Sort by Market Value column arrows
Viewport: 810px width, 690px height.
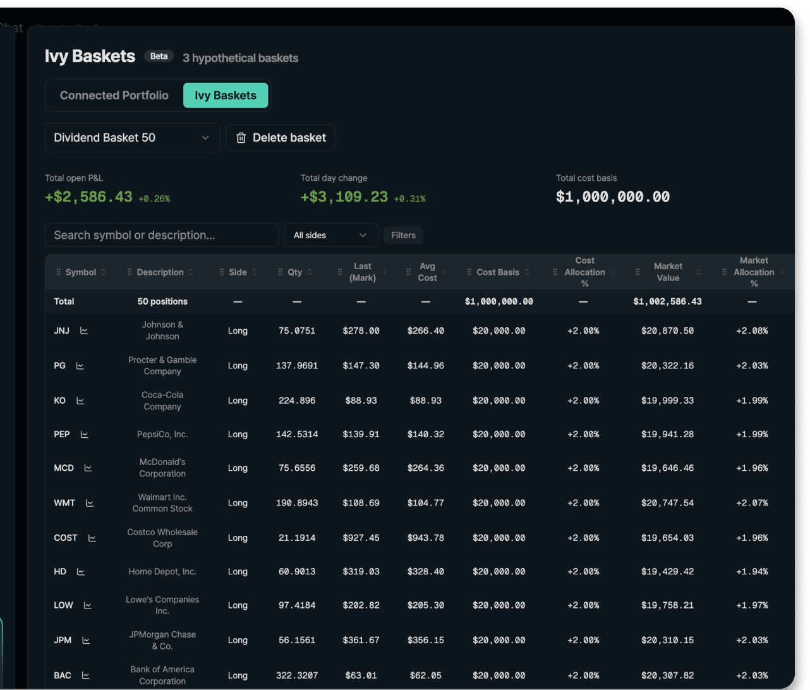(698, 272)
